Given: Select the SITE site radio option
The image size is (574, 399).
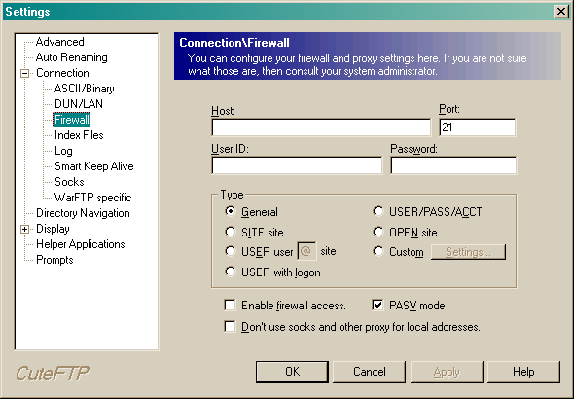Looking at the screenshot, I should (x=231, y=232).
